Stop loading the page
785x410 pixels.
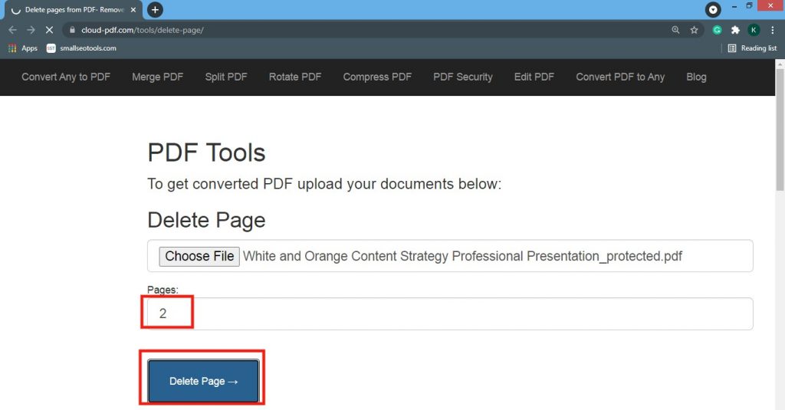pyautogui.click(x=49, y=30)
